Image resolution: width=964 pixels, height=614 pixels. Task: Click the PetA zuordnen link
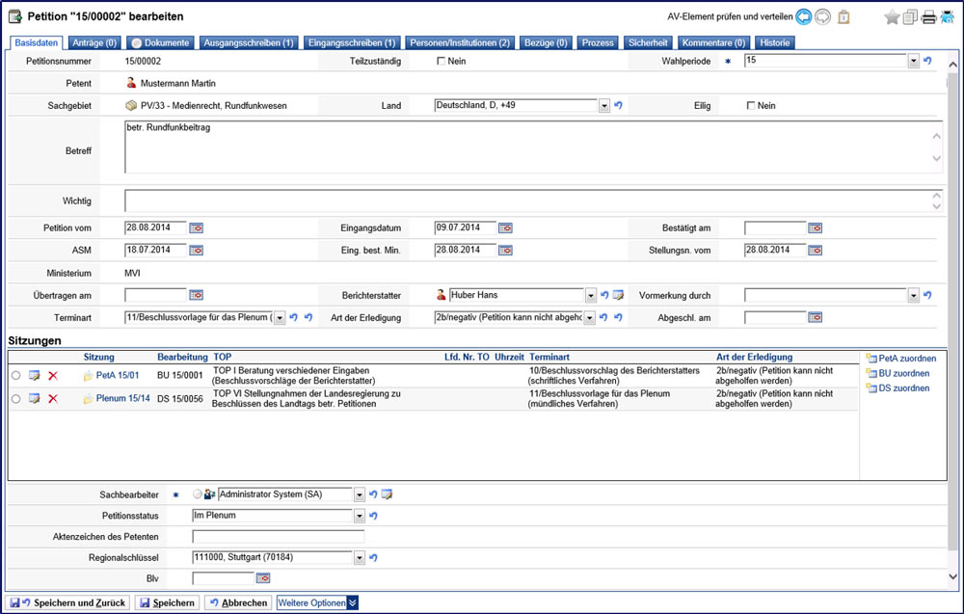[900, 359]
